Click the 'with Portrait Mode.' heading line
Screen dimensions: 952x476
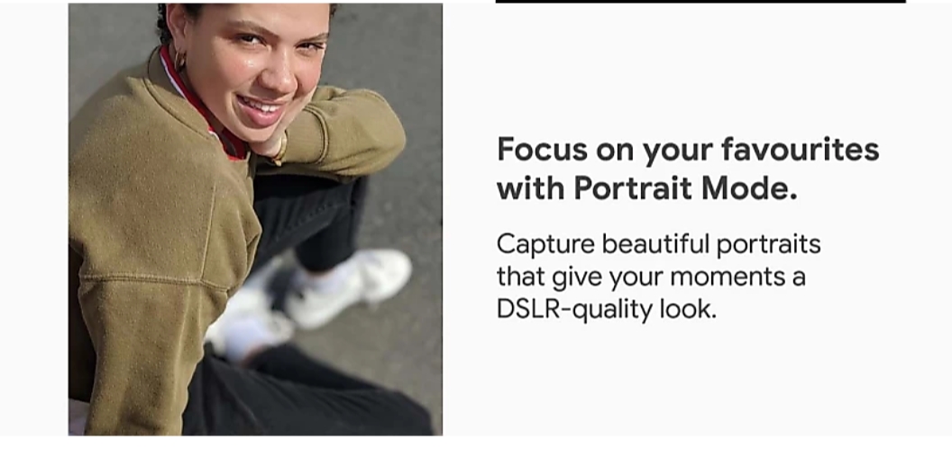click(646, 188)
